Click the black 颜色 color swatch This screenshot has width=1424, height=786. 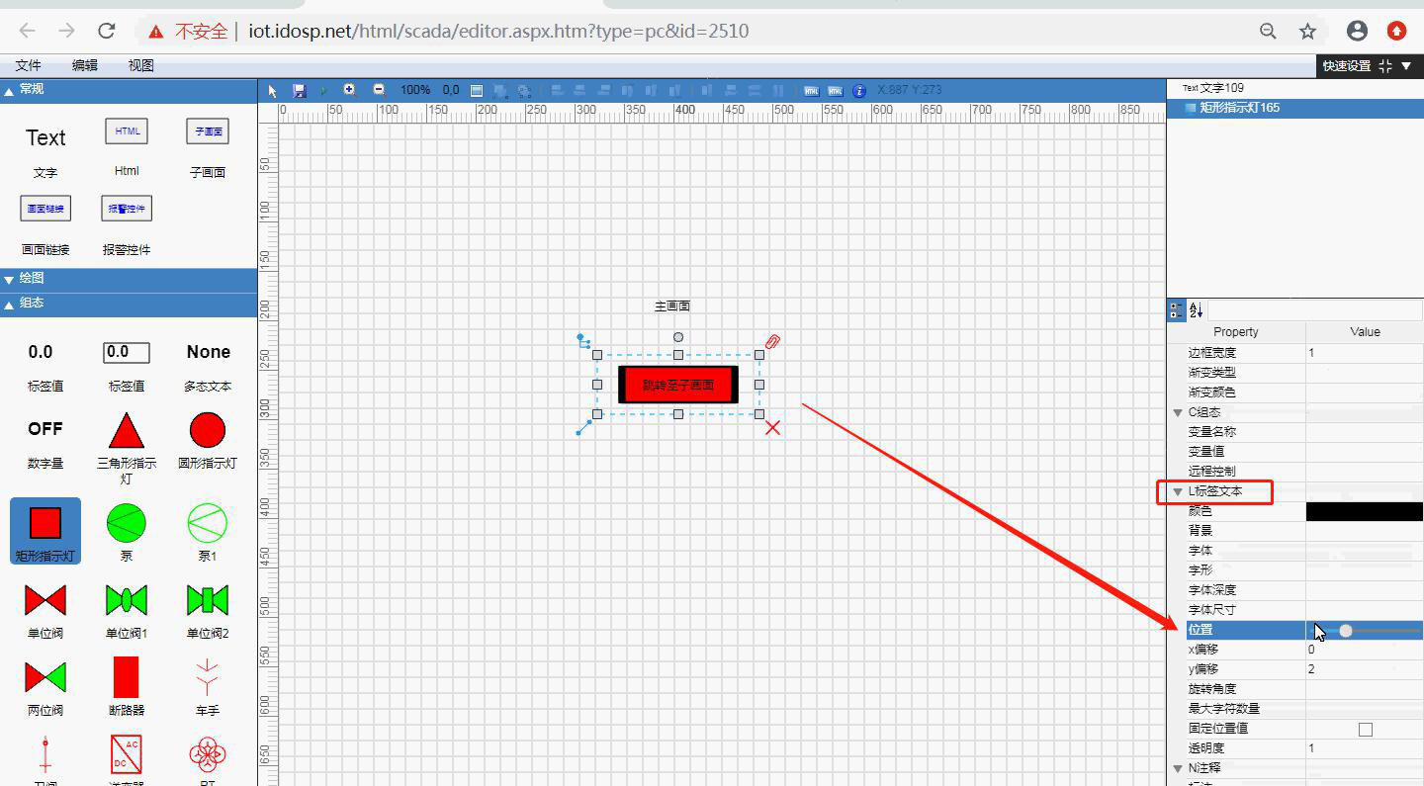(1364, 511)
